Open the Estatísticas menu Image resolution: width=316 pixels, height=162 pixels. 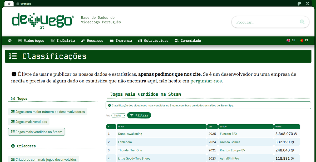click(x=153, y=41)
